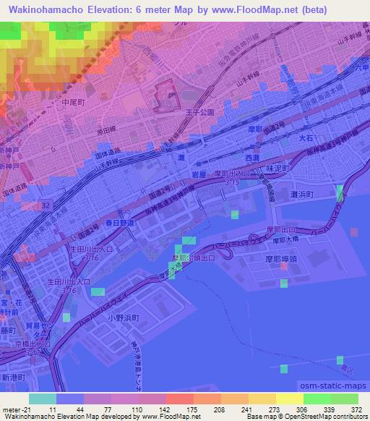This screenshot has height=421, width=370.
Task: Click the amber 241 to 273 legend swatch
Action: coord(262,399)
